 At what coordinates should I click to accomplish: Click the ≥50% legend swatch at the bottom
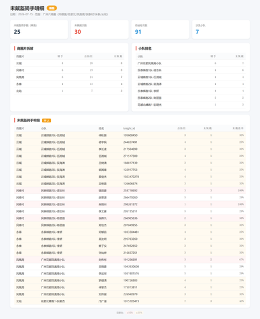pos(129,313)
